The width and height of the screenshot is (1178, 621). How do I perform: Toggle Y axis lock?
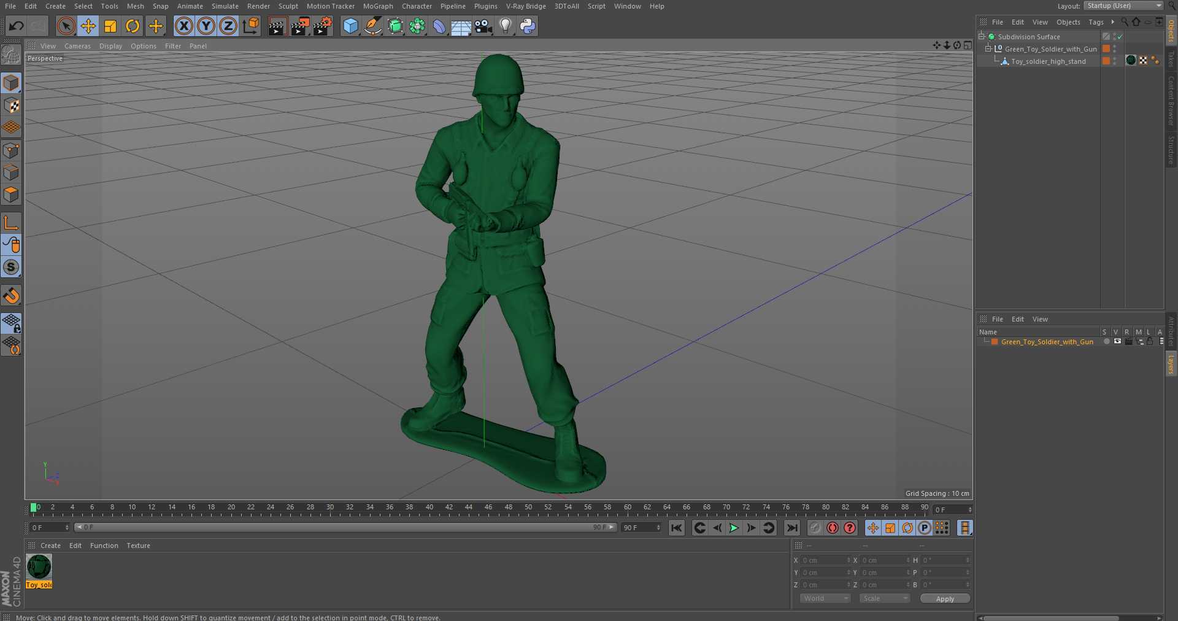206,26
